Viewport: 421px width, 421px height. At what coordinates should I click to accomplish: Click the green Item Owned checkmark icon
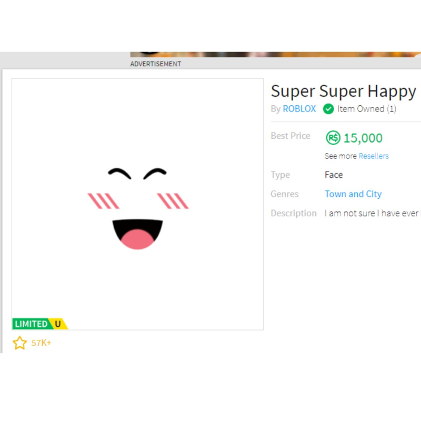[328, 109]
